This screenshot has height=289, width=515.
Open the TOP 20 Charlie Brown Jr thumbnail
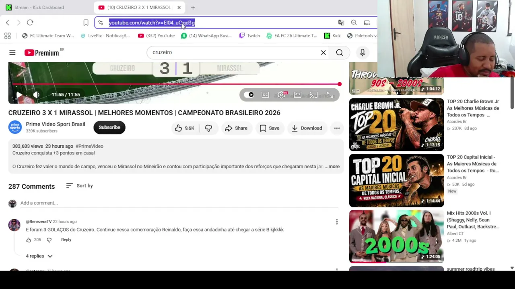pyautogui.click(x=396, y=124)
